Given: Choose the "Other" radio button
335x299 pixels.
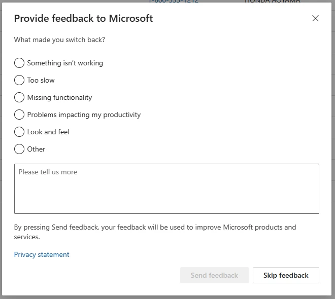Looking at the screenshot, I should pyautogui.click(x=19, y=149).
